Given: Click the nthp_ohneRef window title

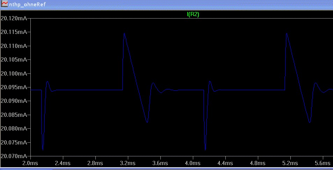Looking at the screenshot, I should click(27, 5).
